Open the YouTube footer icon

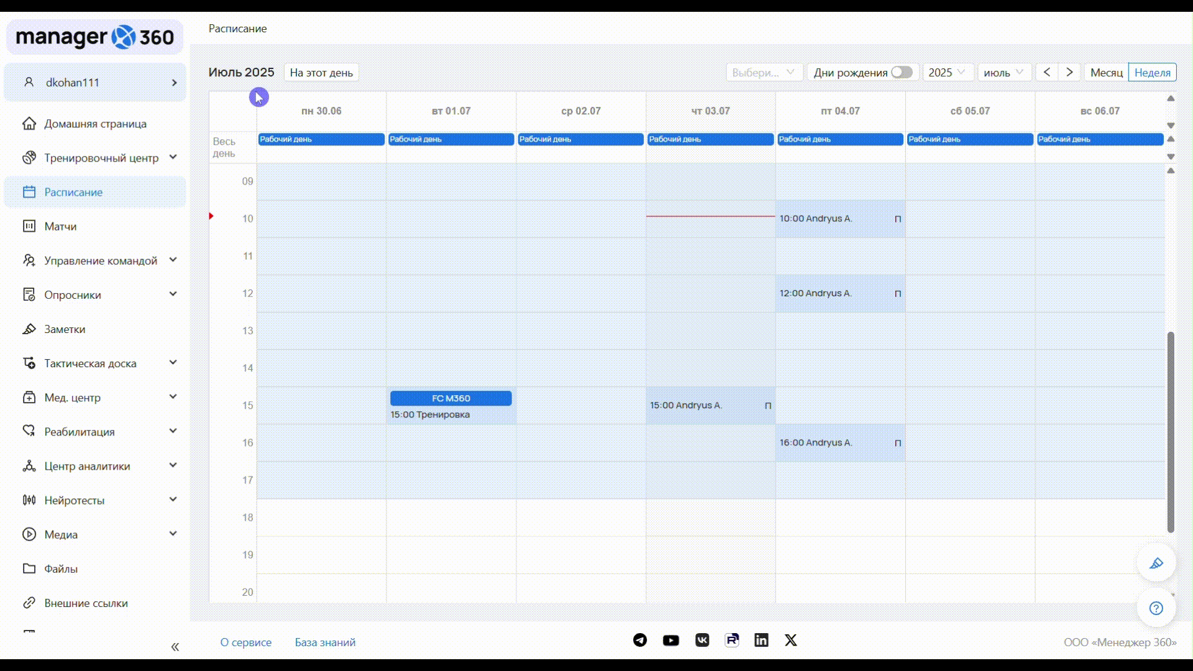(670, 640)
